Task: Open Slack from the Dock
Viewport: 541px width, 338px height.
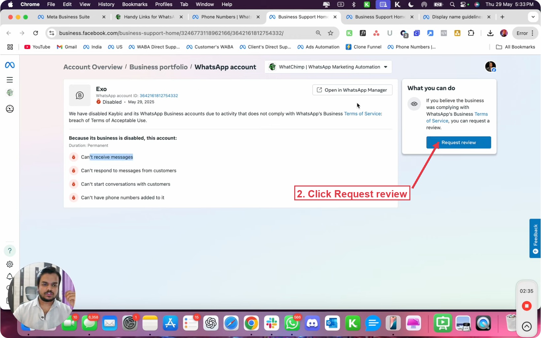Action: (271, 323)
